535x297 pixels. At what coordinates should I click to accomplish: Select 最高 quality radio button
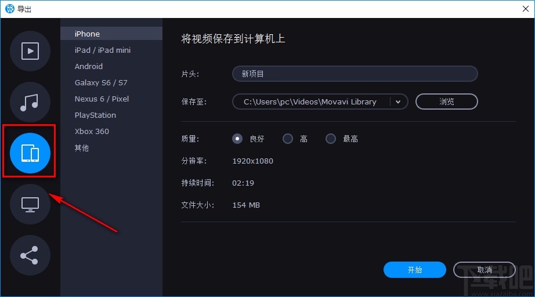pyautogui.click(x=331, y=139)
